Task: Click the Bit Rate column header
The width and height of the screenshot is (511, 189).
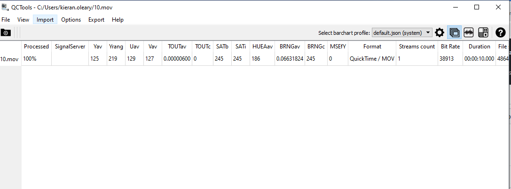Action: tap(450, 47)
